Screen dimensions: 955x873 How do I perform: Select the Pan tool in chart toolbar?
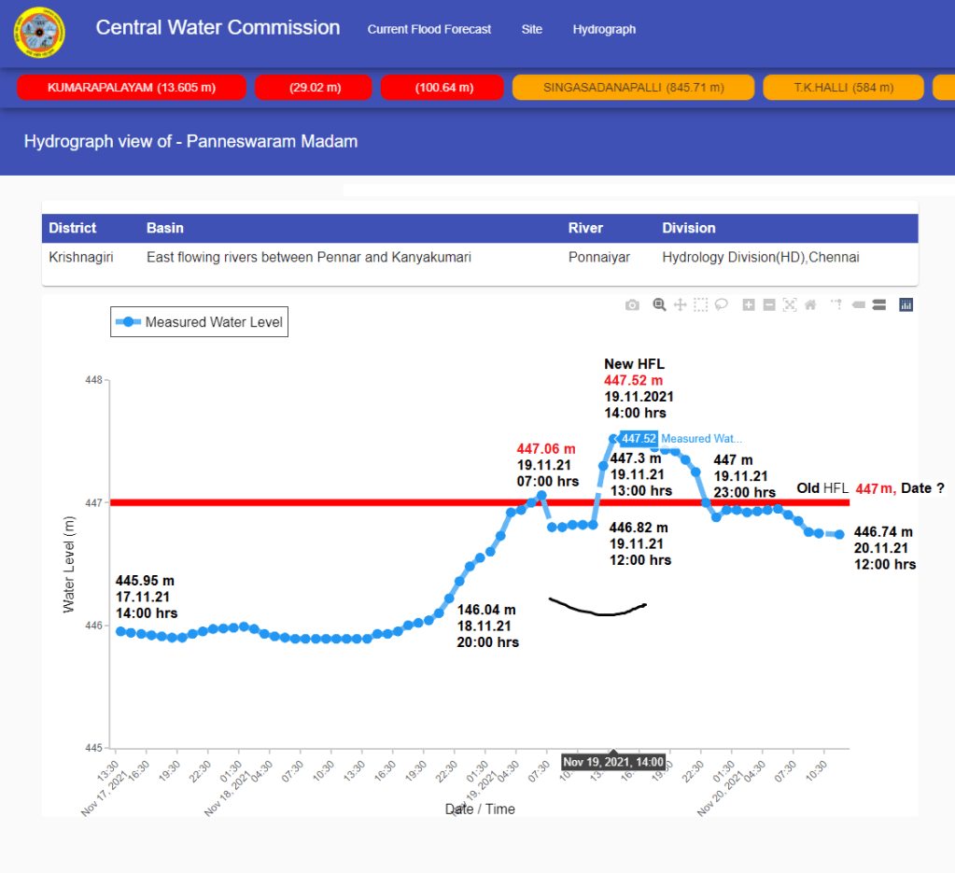pos(681,304)
